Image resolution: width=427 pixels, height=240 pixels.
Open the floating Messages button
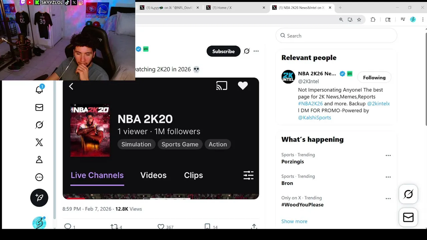coord(408,217)
